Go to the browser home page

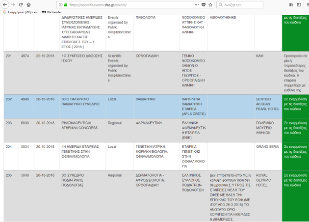point(29,4)
